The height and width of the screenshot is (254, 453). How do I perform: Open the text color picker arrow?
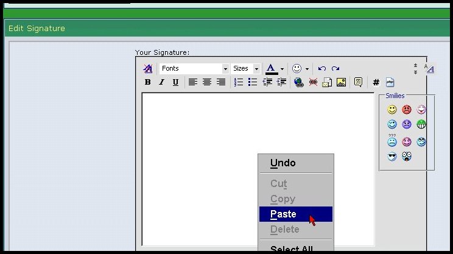tap(282, 69)
